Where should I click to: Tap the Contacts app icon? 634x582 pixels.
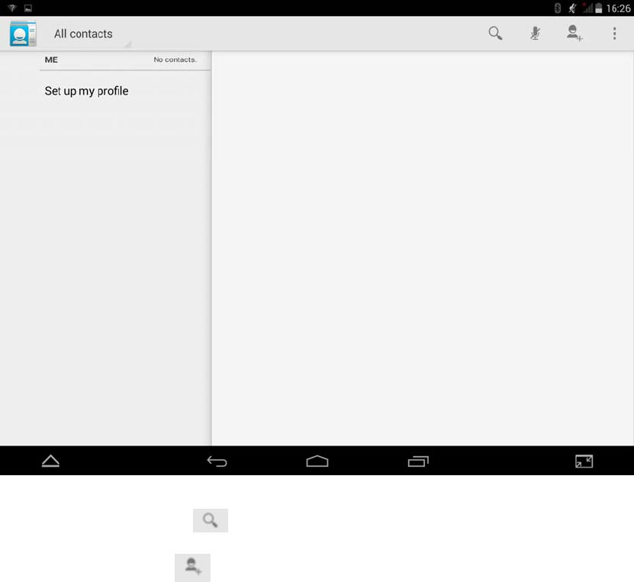[23, 33]
